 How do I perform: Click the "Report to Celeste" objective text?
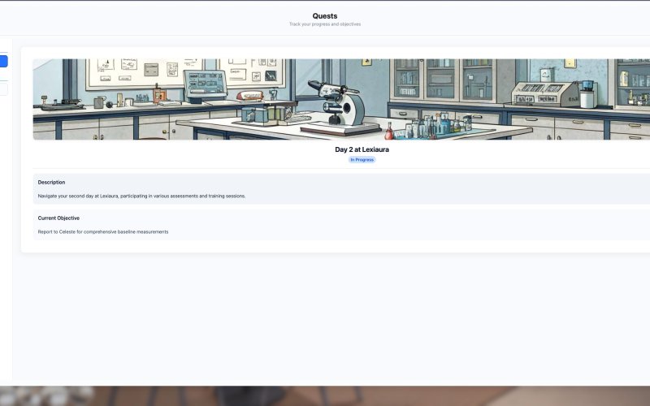(x=103, y=231)
